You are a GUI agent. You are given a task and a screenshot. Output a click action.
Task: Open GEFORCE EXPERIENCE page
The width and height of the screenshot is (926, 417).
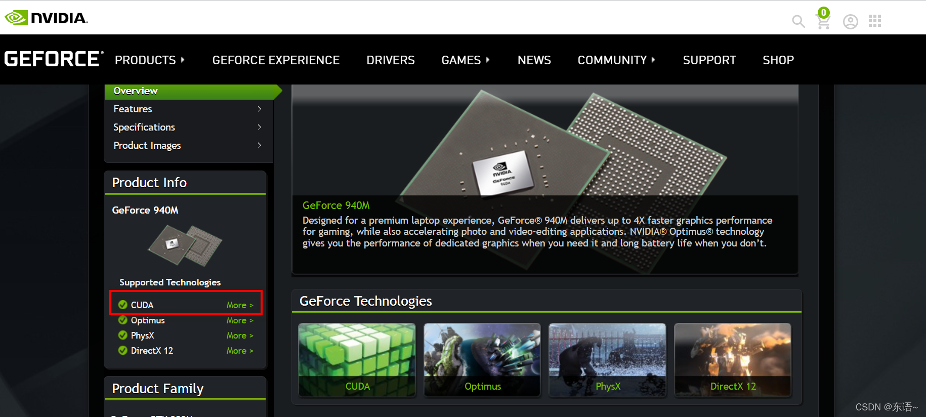[x=276, y=60]
